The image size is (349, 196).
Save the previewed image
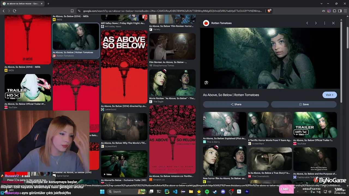tap(304, 104)
